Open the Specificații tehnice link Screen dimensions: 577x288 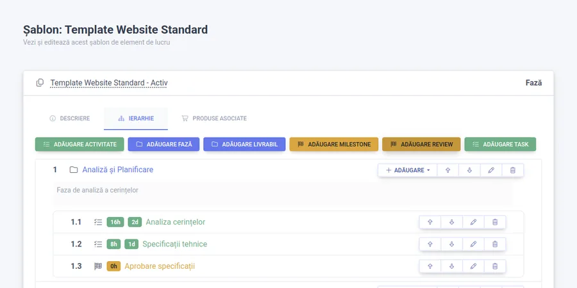pyautogui.click(x=175, y=244)
